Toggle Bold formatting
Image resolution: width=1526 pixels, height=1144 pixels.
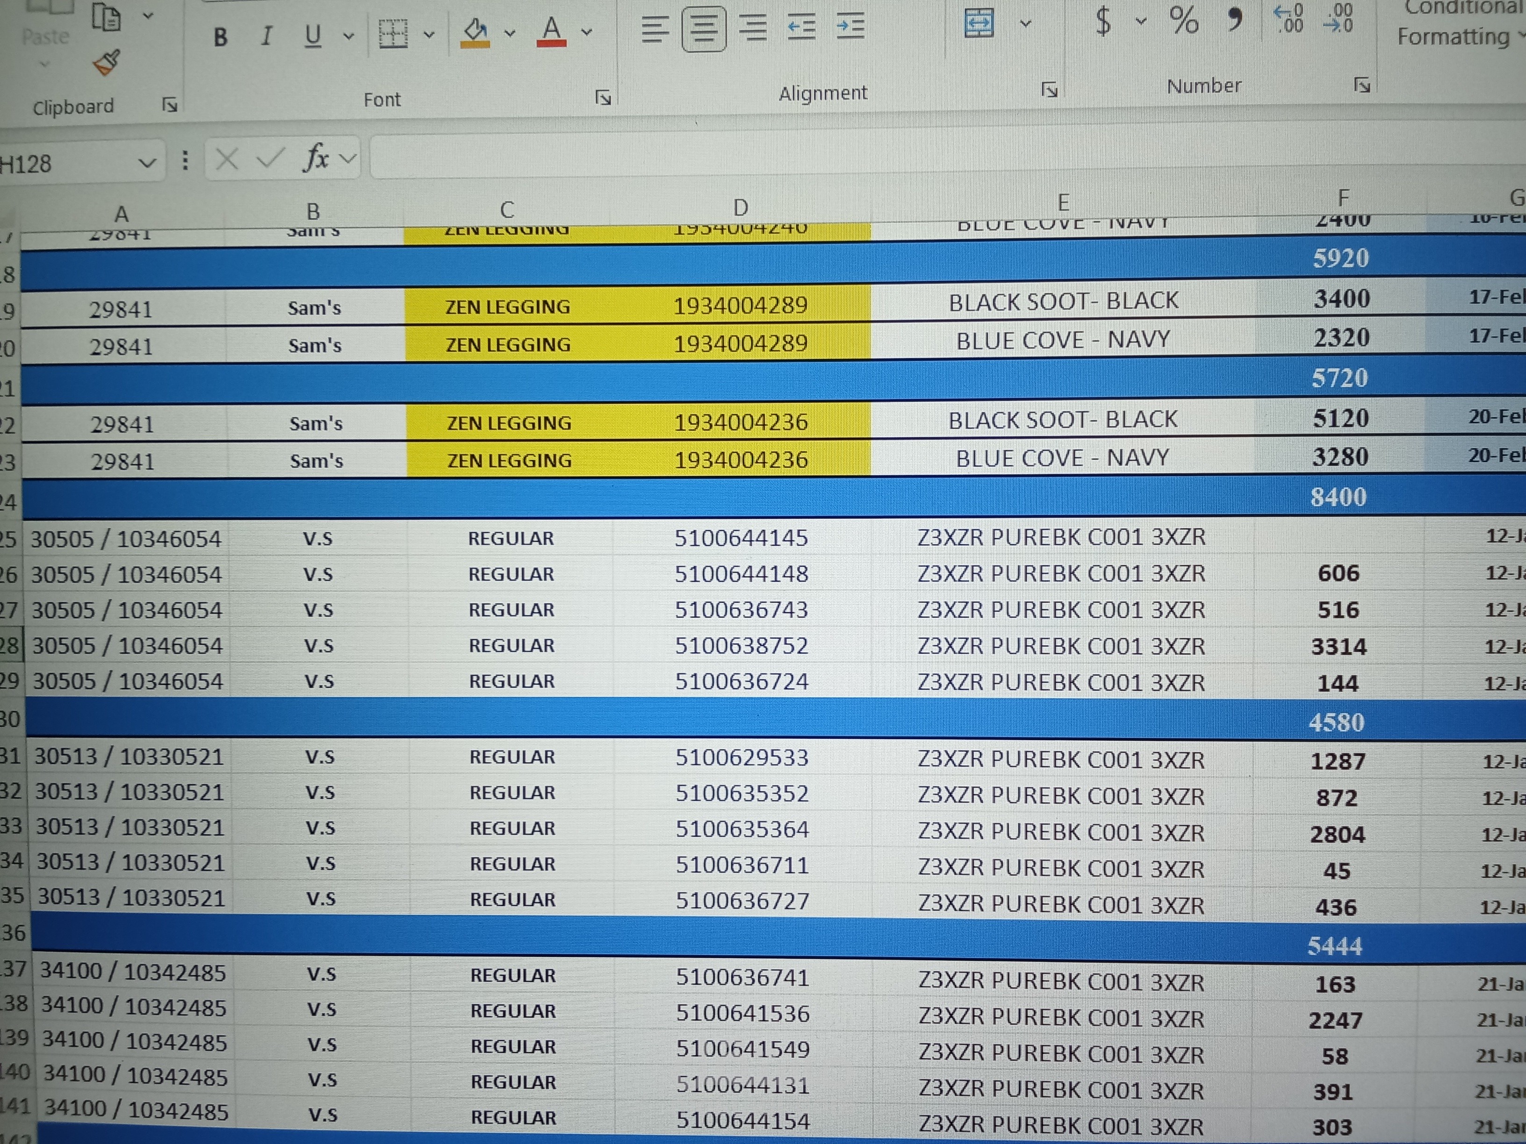[220, 36]
